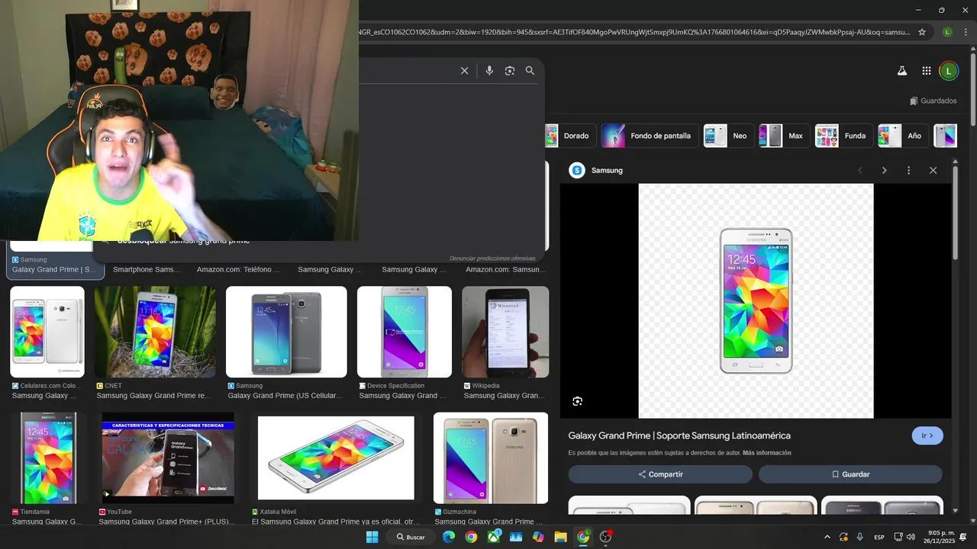The width and height of the screenshot is (977, 549).
Task: Open volume control in system tray
Action: (x=911, y=538)
